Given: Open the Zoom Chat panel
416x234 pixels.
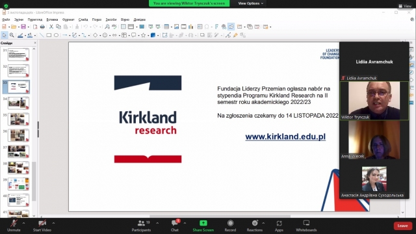Looking at the screenshot, I should tap(175, 226).
